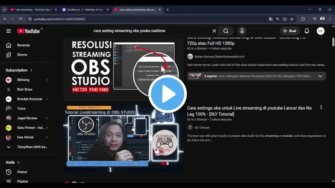
Task: Open the Batam Kamera channel link
Action: [x=220, y=57]
